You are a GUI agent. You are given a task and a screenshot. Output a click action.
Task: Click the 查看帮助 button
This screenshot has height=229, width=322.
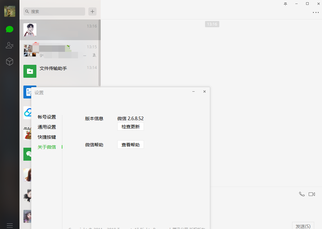(130, 144)
